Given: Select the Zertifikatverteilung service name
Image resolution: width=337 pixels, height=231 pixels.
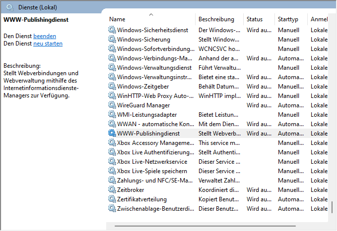Looking at the screenshot, I should pos(142,199).
